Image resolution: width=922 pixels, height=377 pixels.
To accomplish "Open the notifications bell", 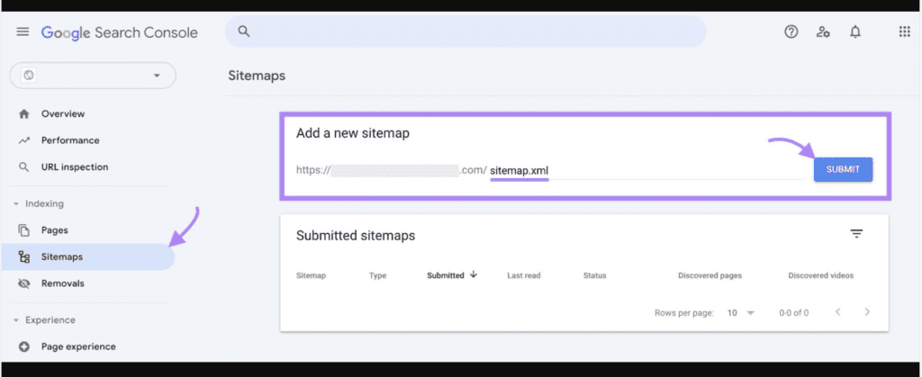I will pyautogui.click(x=855, y=31).
